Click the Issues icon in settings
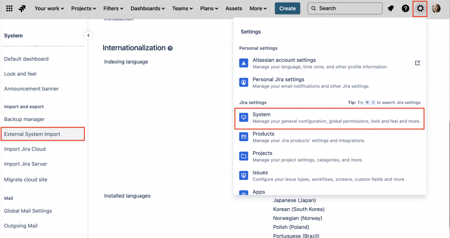 pyautogui.click(x=243, y=175)
